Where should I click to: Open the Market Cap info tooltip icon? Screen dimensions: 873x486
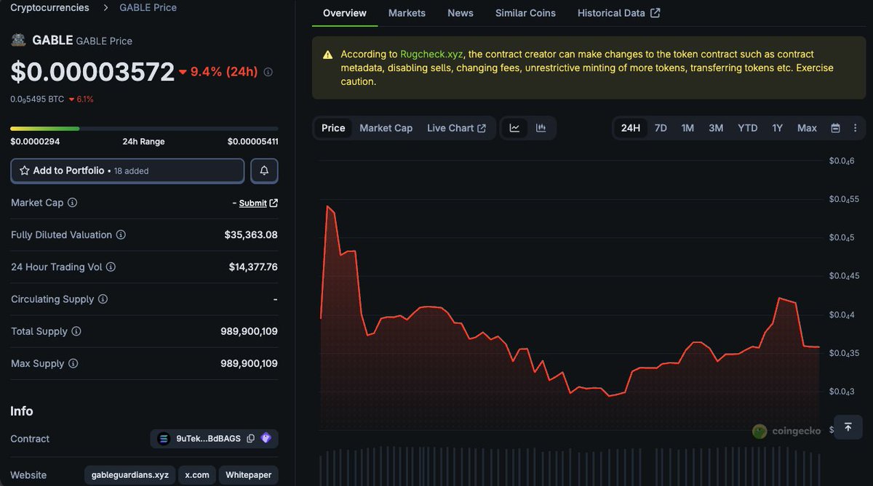(x=72, y=203)
